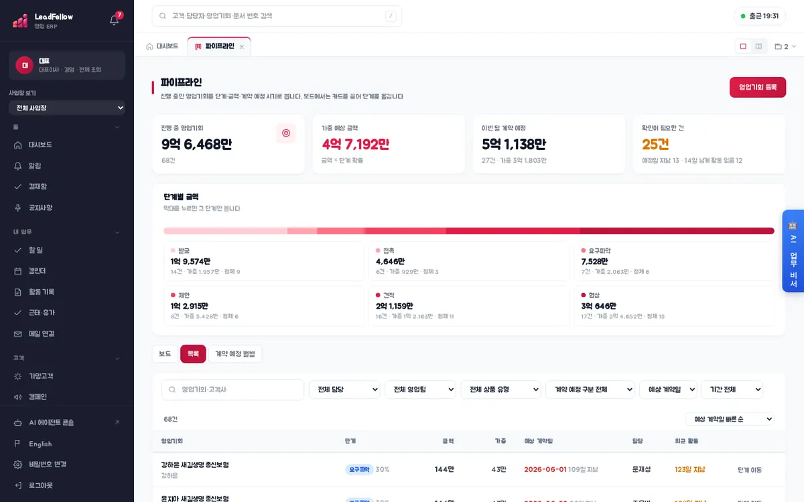Image resolution: width=804 pixels, height=502 pixels.
Task: Open the 전체 사업장 dropdown
Action: pos(67,108)
